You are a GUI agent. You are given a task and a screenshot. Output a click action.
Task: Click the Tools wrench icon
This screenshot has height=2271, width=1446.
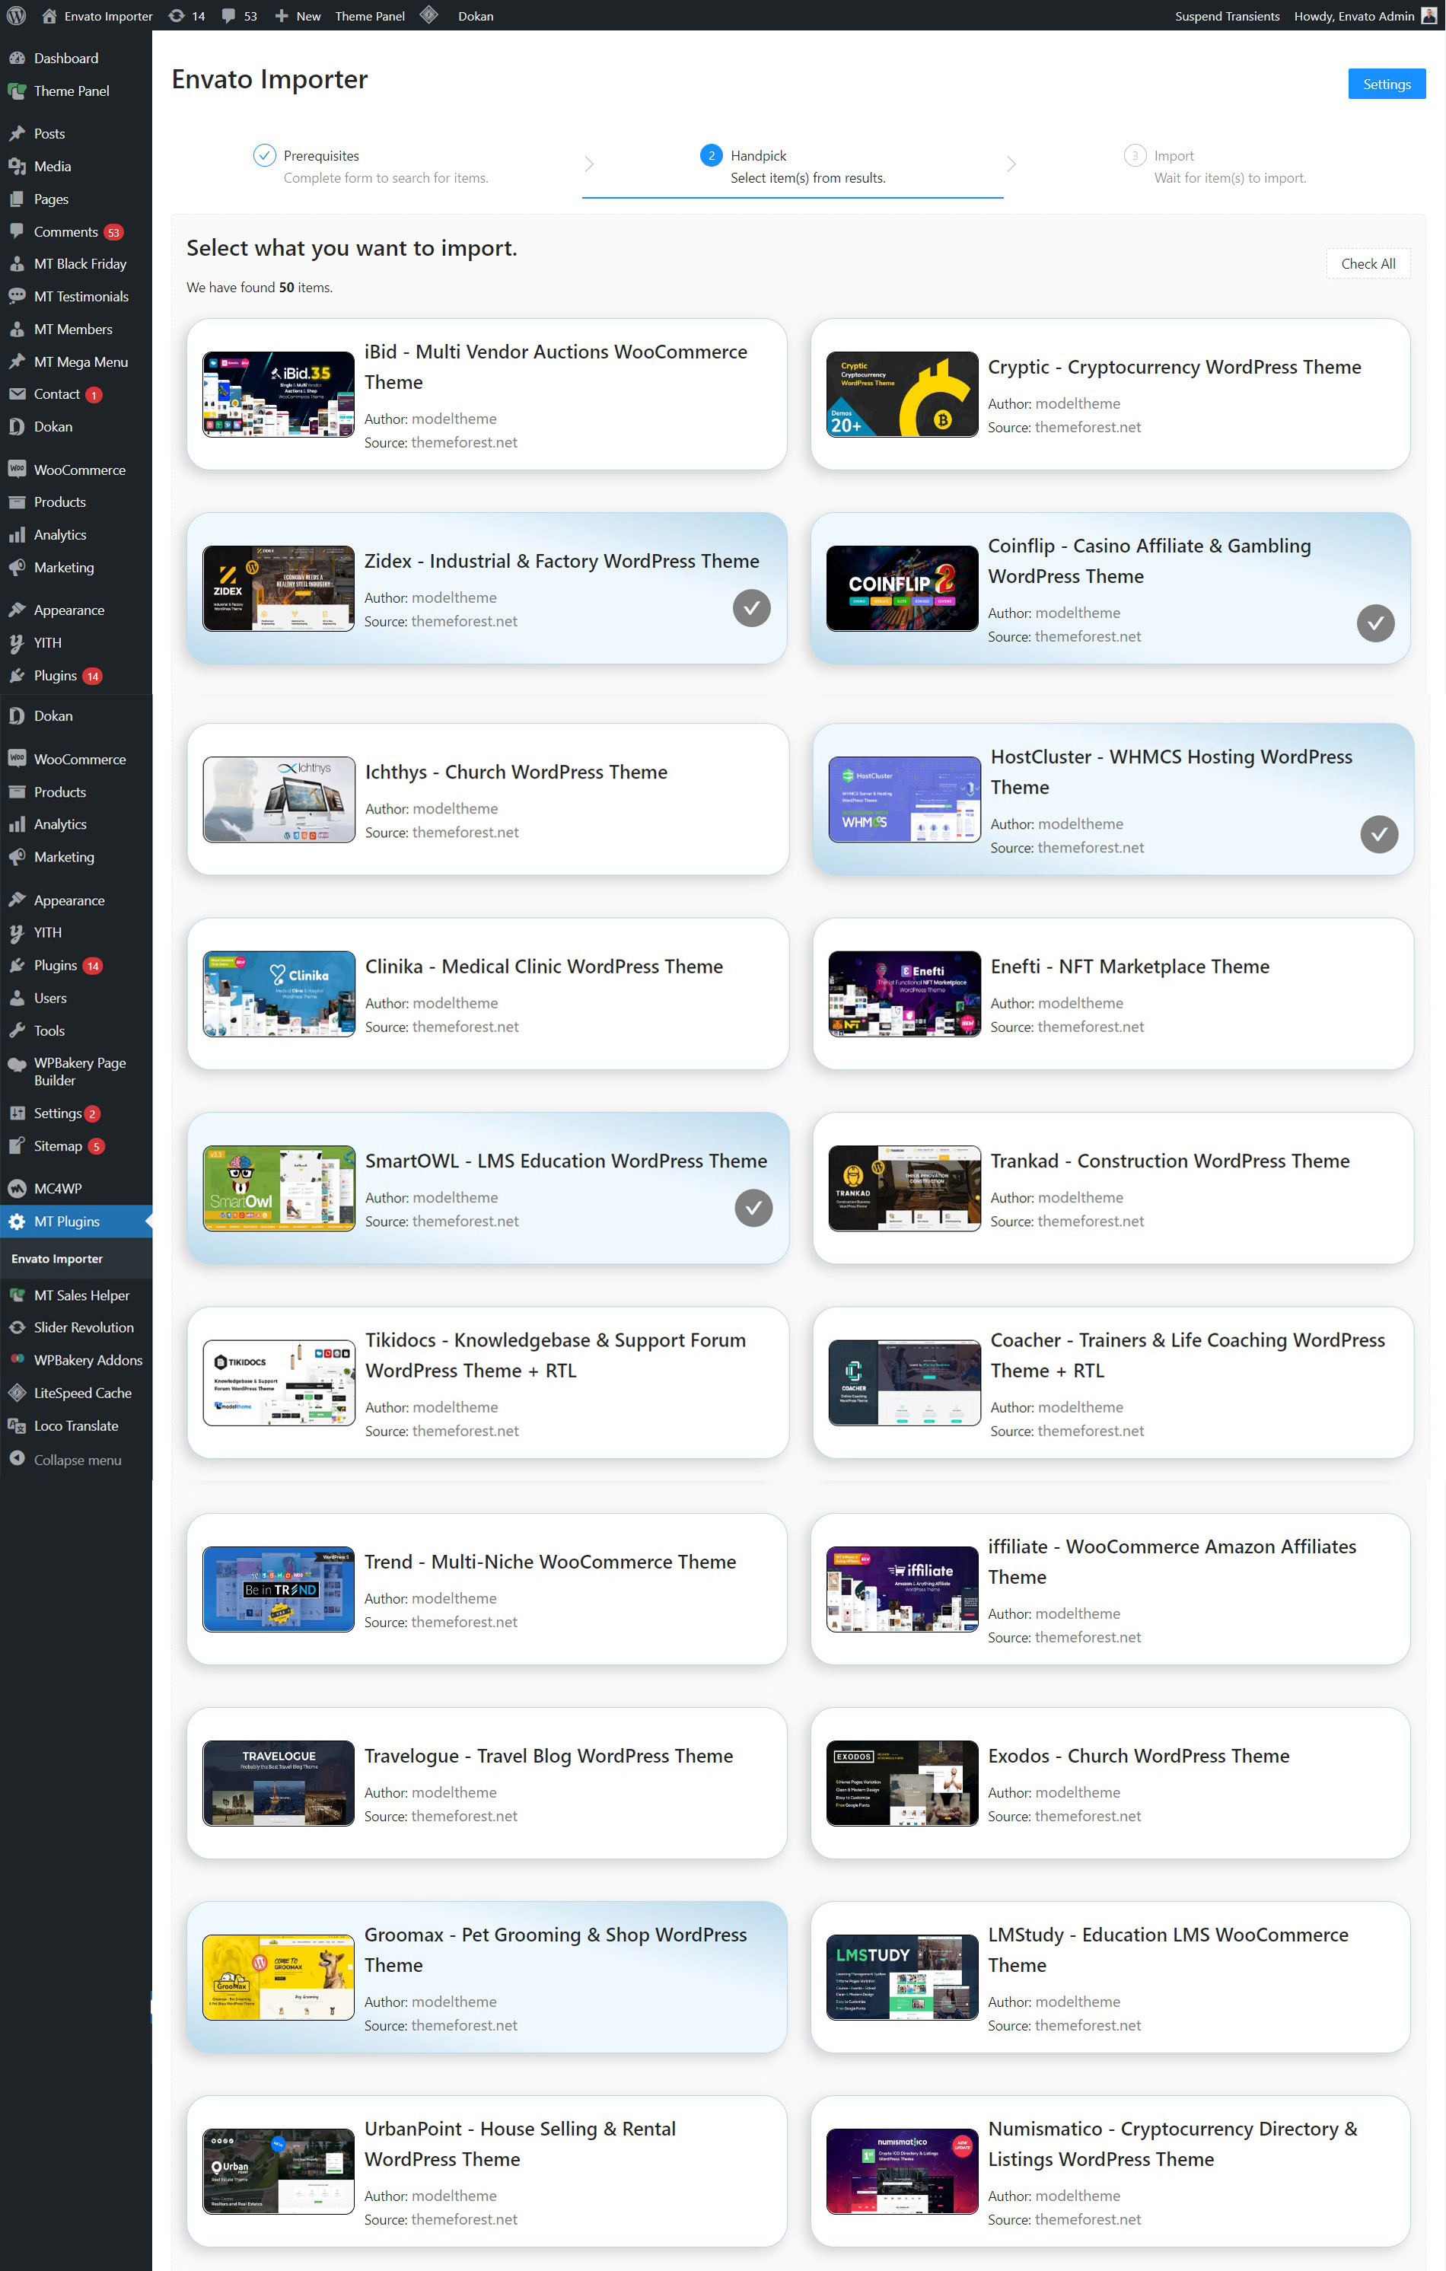click(x=17, y=1030)
